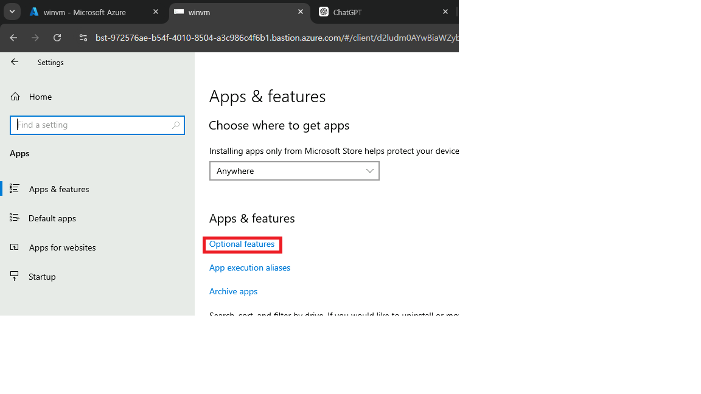Click the Apps for websites icon
Screen dimensions: 701x394
15,247
